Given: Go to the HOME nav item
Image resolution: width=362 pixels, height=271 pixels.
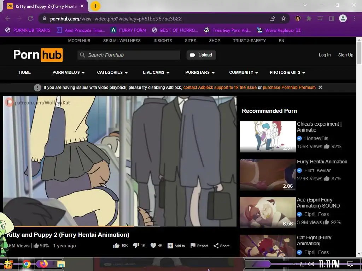Looking at the screenshot, I should click(x=25, y=72).
